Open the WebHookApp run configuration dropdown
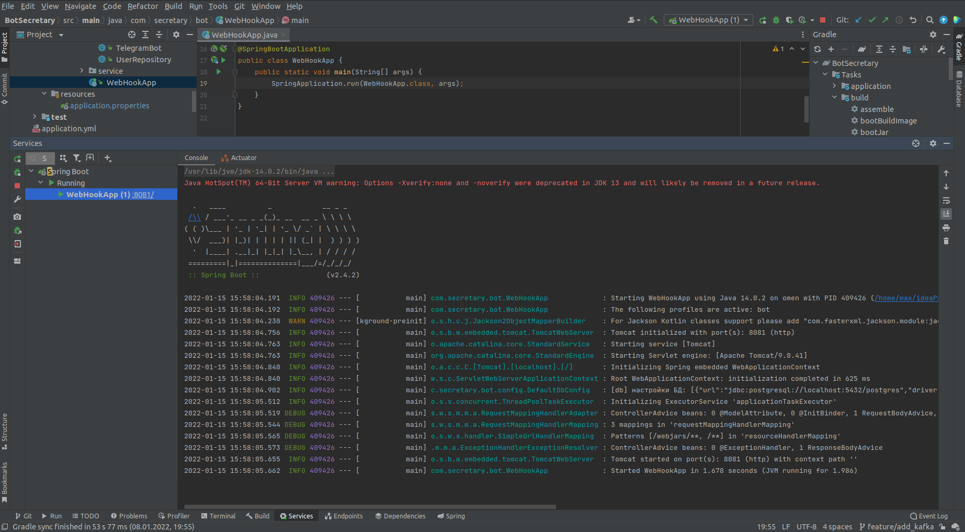The width and height of the screenshot is (965, 532). pos(709,20)
